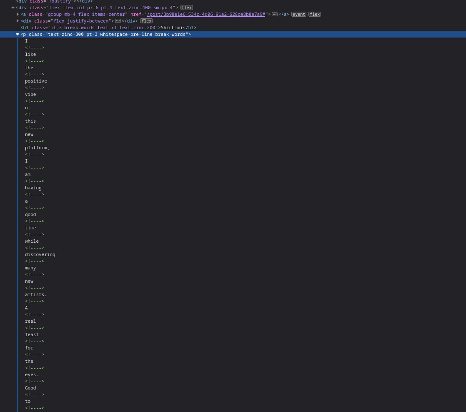The width and height of the screenshot is (466, 412).
Task: Collapse the selected p element
Action: pyautogui.click(x=18, y=34)
